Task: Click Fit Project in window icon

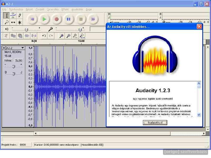Action: [82, 36]
